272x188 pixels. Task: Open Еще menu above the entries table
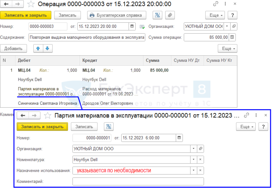click(227, 49)
